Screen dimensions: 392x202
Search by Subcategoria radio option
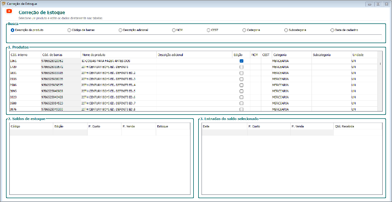(x=295, y=30)
